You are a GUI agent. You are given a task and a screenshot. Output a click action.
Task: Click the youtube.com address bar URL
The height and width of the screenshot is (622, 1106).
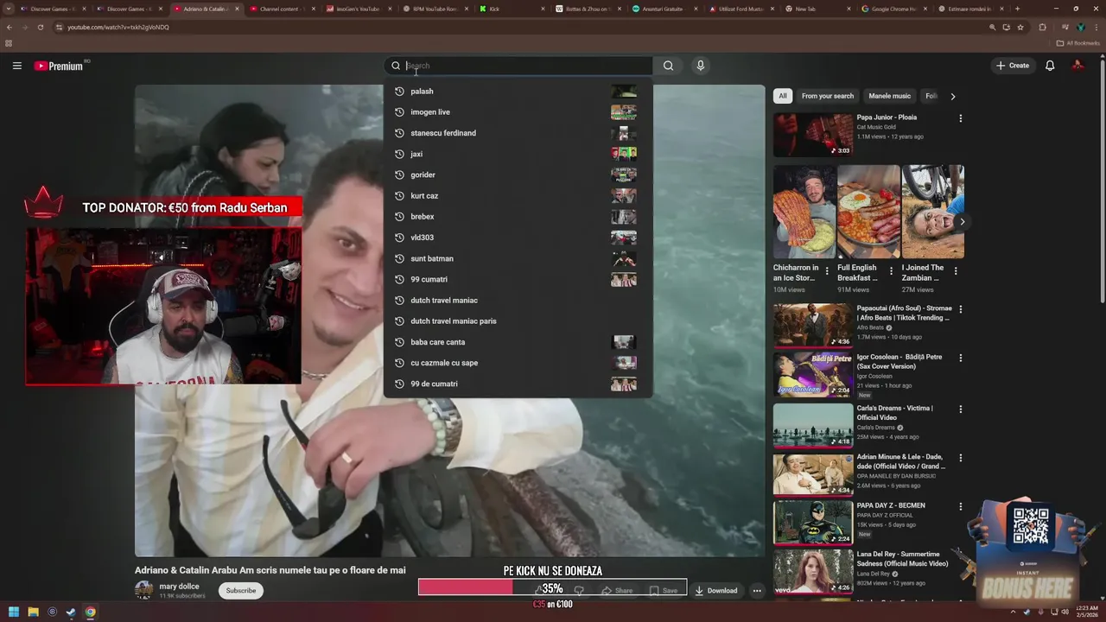click(118, 27)
